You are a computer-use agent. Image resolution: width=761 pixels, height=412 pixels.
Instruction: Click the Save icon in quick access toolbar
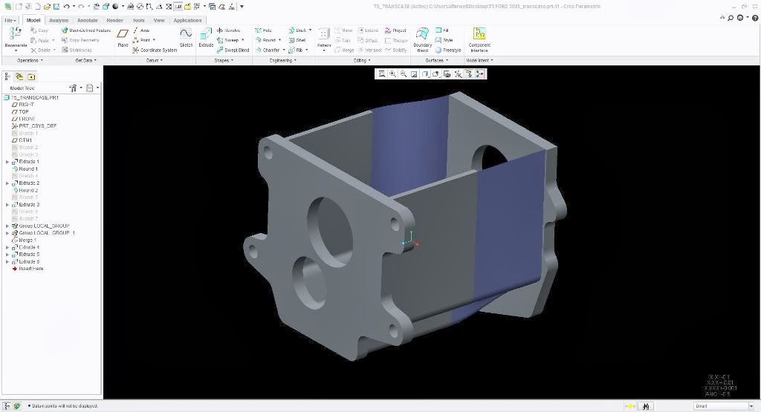pos(56,6)
